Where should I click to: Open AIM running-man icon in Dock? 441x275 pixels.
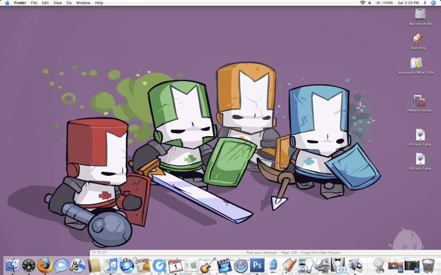[x=78, y=266]
